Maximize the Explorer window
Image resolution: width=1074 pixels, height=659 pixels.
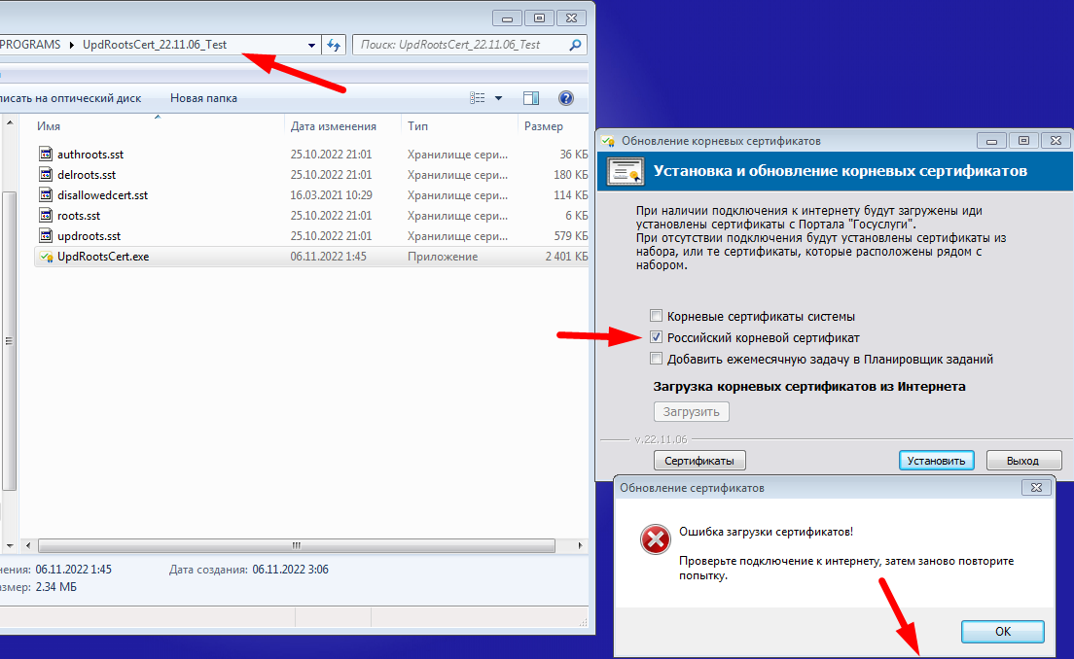539,17
